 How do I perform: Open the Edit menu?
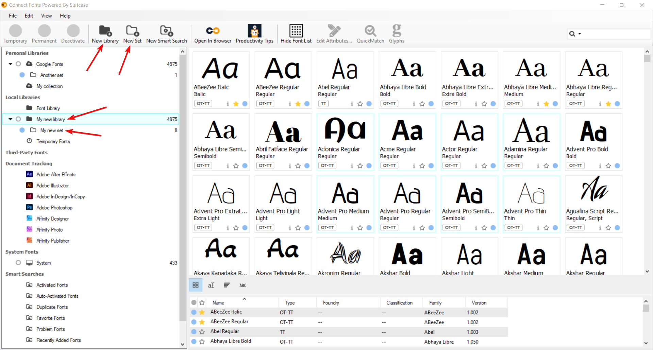(x=29, y=16)
